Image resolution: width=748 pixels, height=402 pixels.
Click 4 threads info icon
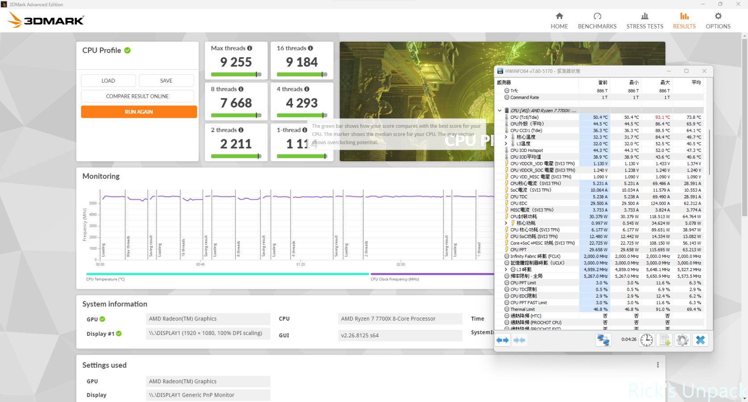307,89
